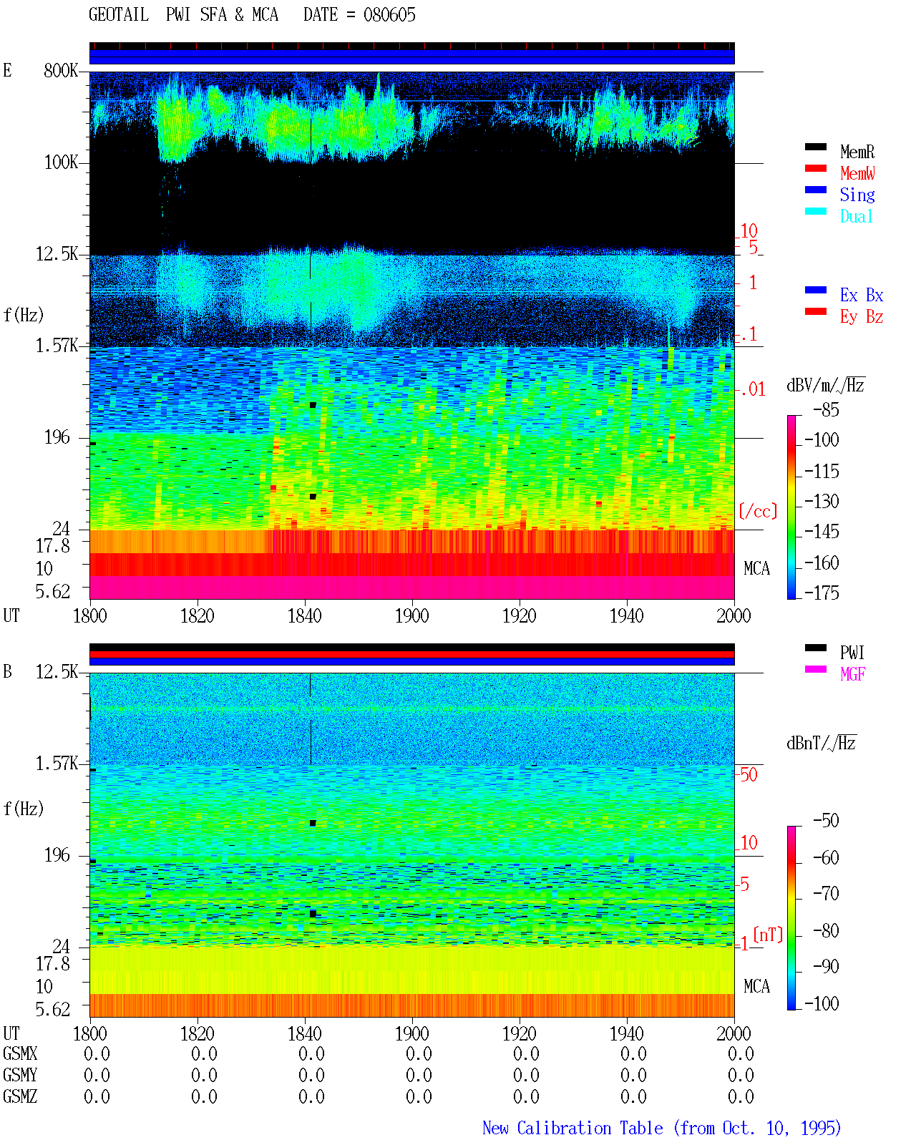The width and height of the screenshot is (916, 1140).
Task: Click the red MemW legend swatch
Action: (816, 168)
